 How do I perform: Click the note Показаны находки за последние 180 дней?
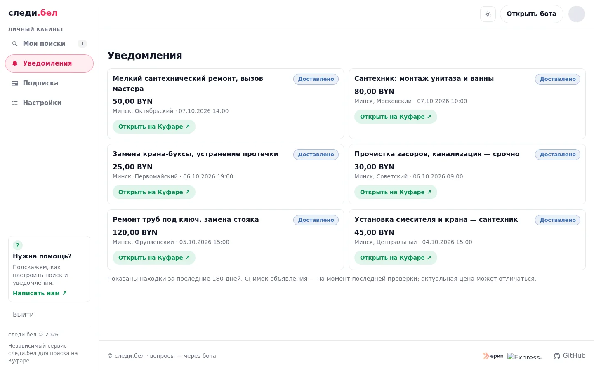(x=322, y=279)
